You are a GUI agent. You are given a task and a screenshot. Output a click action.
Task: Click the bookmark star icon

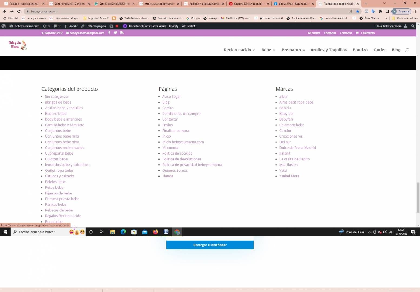358,11
